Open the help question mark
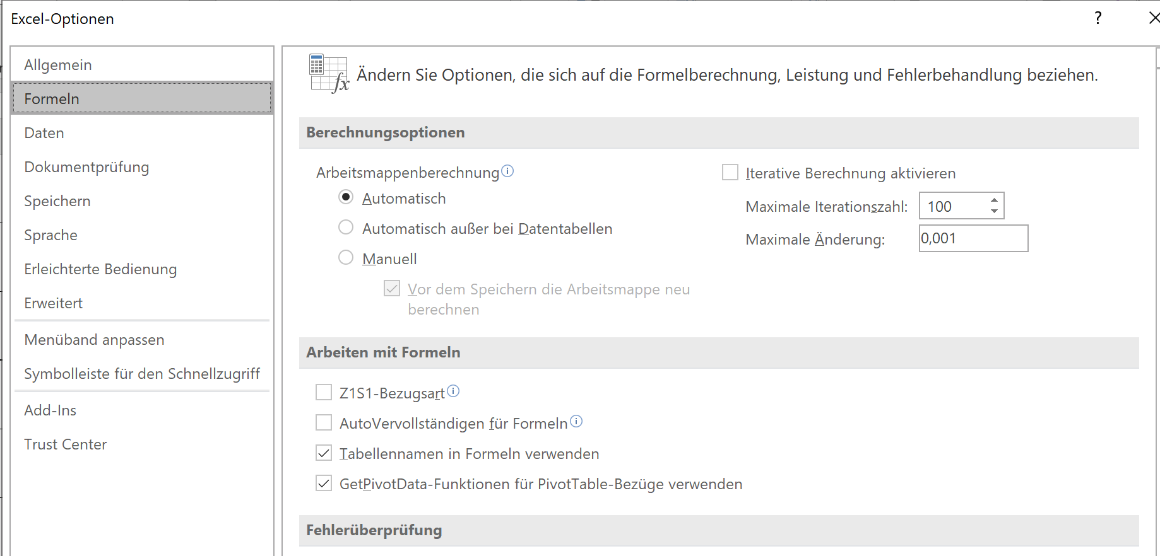This screenshot has height=556, width=1160. 1098,18
